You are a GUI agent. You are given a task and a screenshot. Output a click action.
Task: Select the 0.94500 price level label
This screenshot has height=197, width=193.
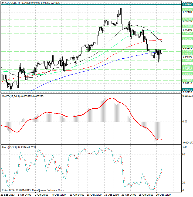tap(187, 61)
